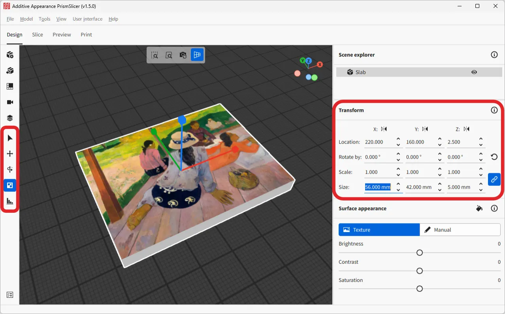Choose the scale tool in left toolbar
The width and height of the screenshot is (505, 314).
coord(9,185)
